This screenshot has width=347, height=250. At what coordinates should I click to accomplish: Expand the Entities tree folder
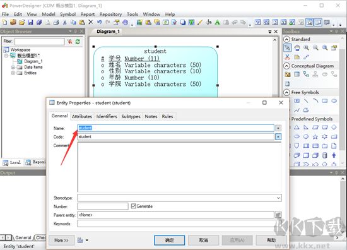click(x=13, y=73)
